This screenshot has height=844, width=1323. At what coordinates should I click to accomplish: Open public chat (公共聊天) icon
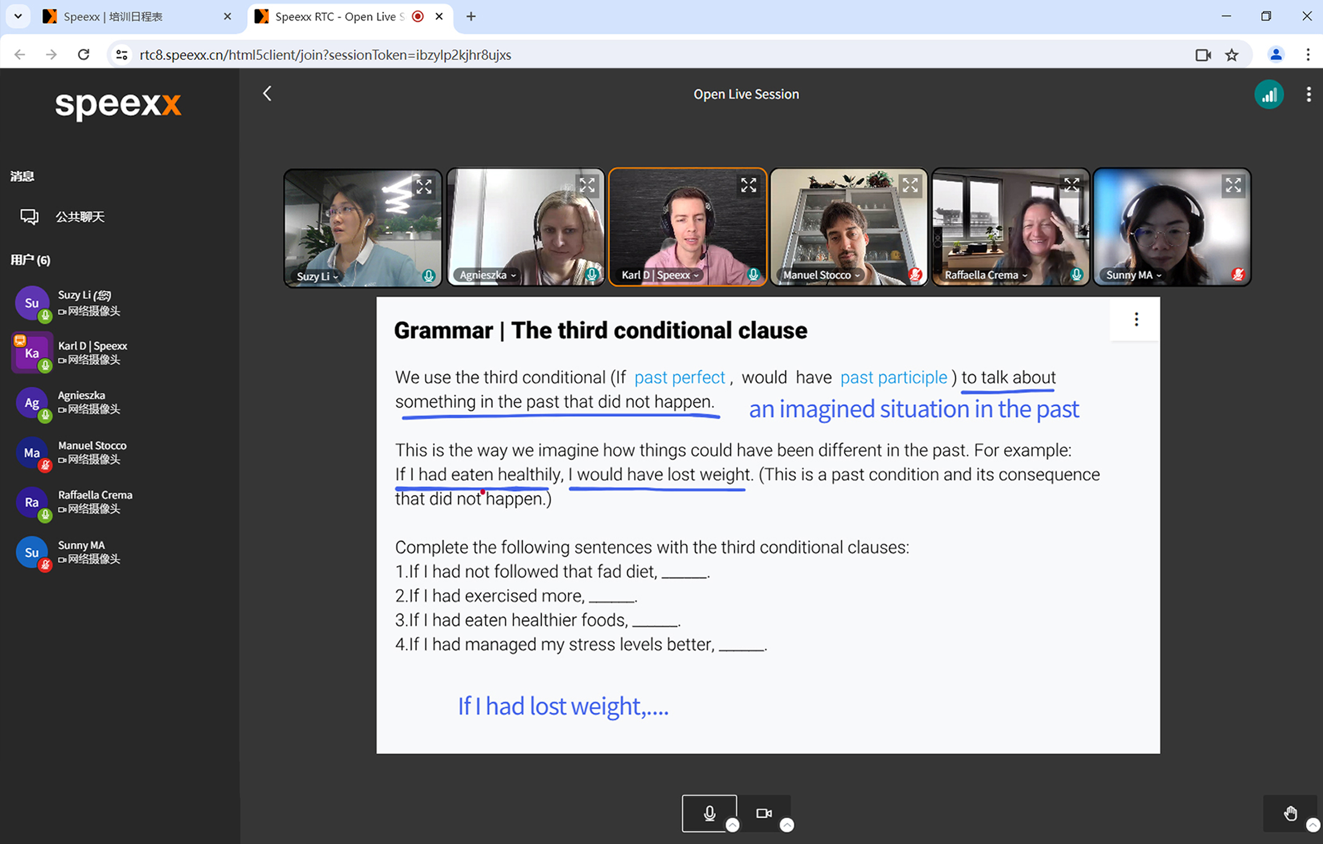tap(30, 217)
